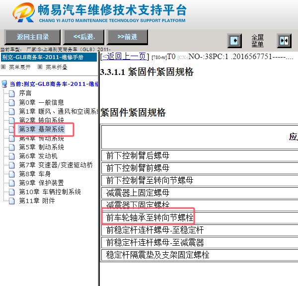Open 第5章 制动系统 chapter
Screen dimensions: 298x286
tap(41, 147)
